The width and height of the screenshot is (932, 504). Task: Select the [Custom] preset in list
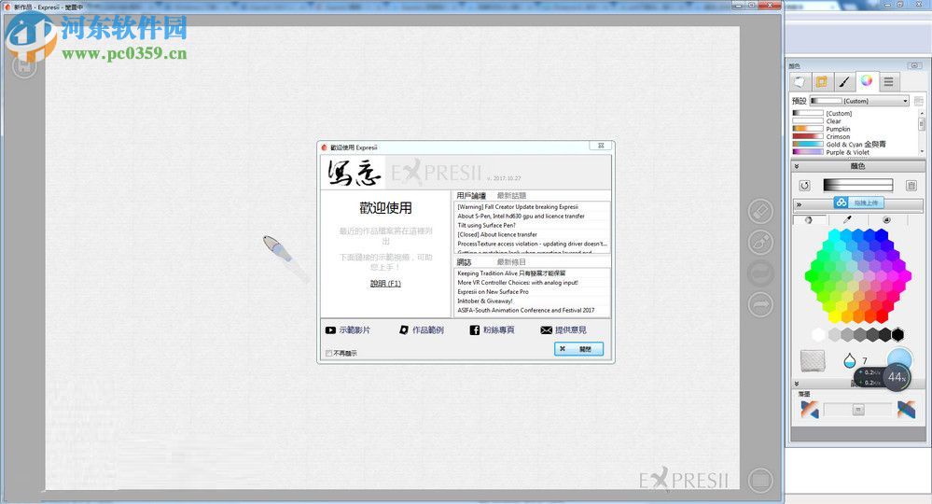pos(855,113)
